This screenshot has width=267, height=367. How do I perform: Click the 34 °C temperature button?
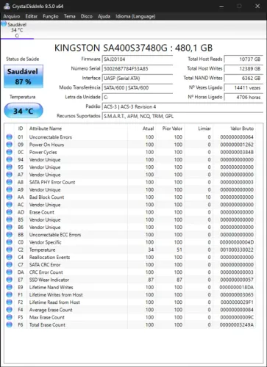coord(24,111)
